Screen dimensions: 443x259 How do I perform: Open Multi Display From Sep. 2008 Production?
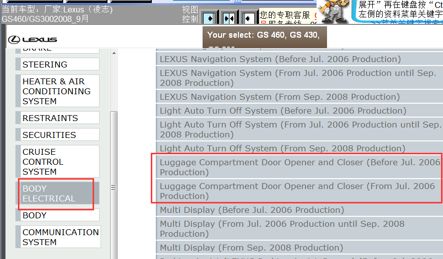[300, 248]
